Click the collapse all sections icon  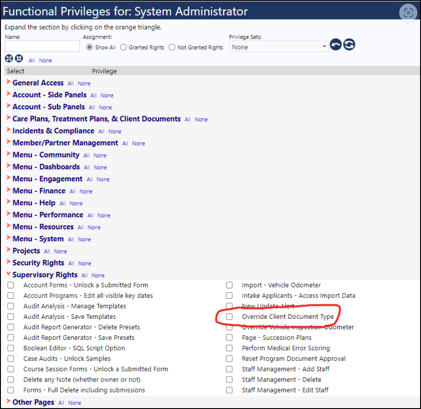(19, 58)
